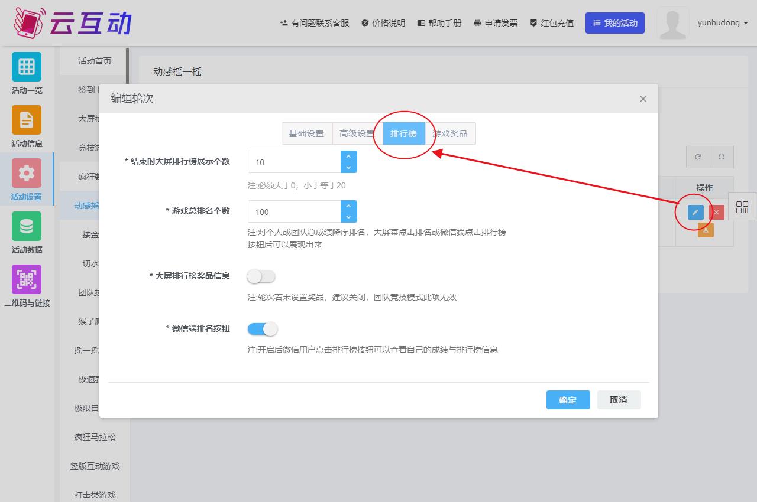Click the refresh icon above the table
This screenshot has height=502, width=757.
(698, 157)
